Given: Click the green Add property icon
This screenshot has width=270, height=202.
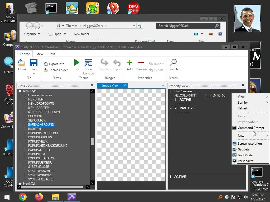Looking at the screenshot, I should click(129, 63).
